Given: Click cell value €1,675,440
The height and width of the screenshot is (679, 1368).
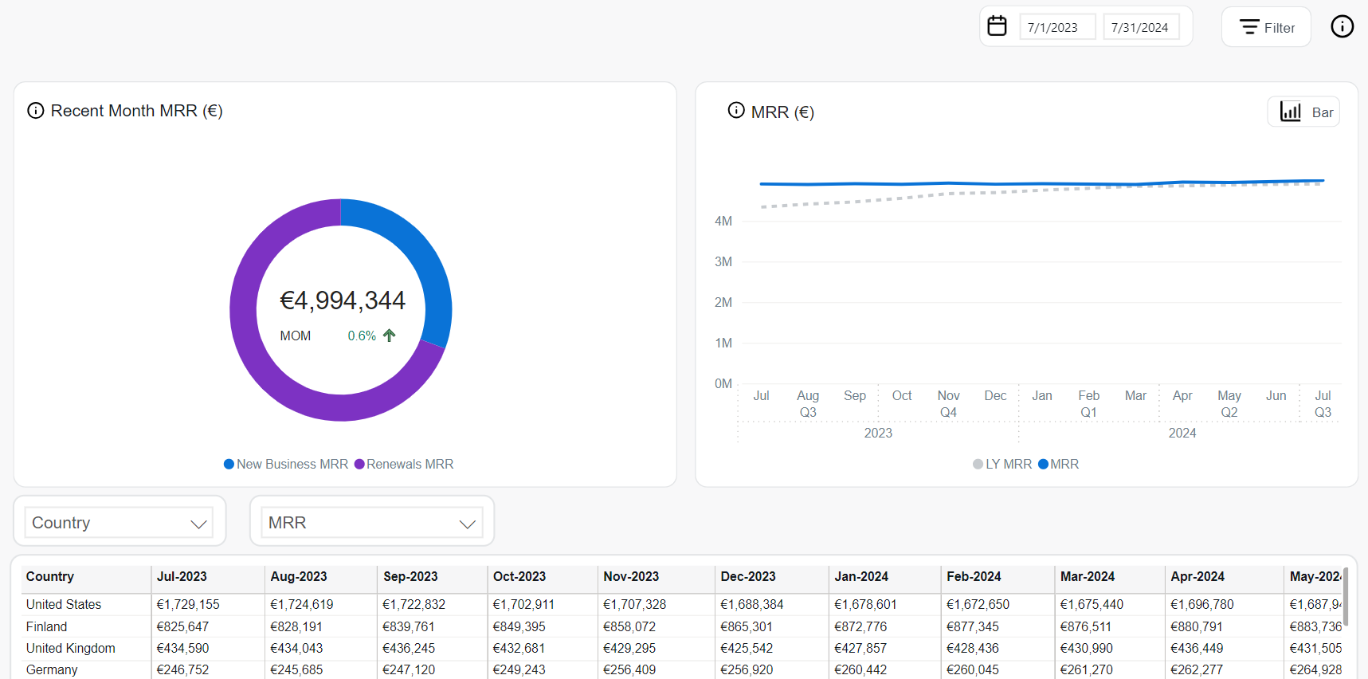Looking at the screenshot, I should (1092, 604).
